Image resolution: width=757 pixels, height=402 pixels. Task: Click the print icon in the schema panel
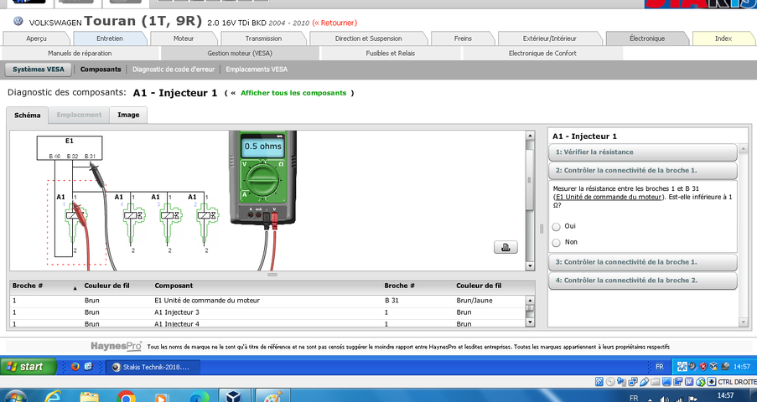[506, 247]
